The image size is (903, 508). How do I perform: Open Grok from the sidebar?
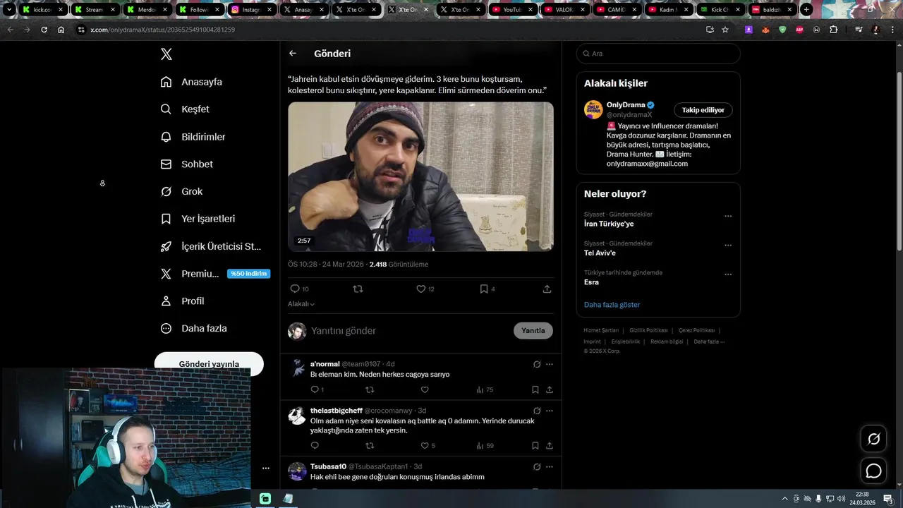pyautogui.click(x=182, y=192)
